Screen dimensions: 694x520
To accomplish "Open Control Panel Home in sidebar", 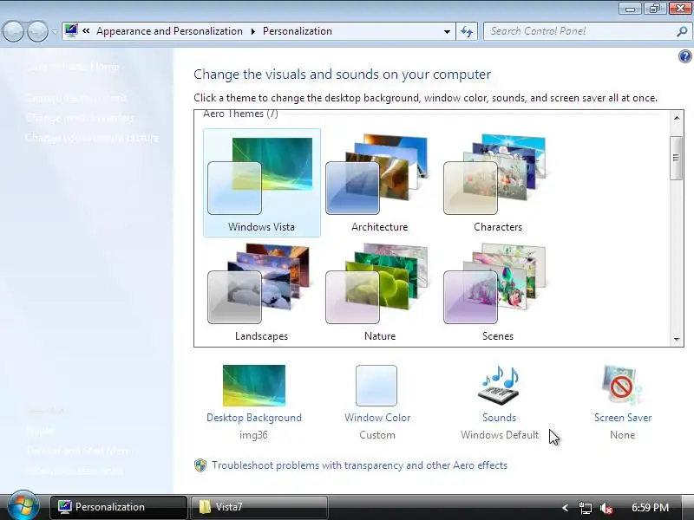I will (x=72, y=67).
